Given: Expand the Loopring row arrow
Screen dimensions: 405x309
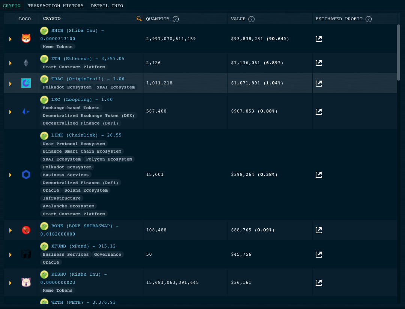Looking at the screenshot, I should click(11, 111).
